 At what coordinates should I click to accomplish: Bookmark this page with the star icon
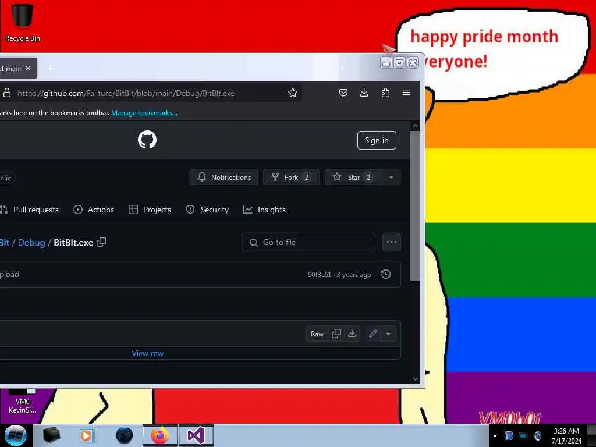[x=292, y=93]
